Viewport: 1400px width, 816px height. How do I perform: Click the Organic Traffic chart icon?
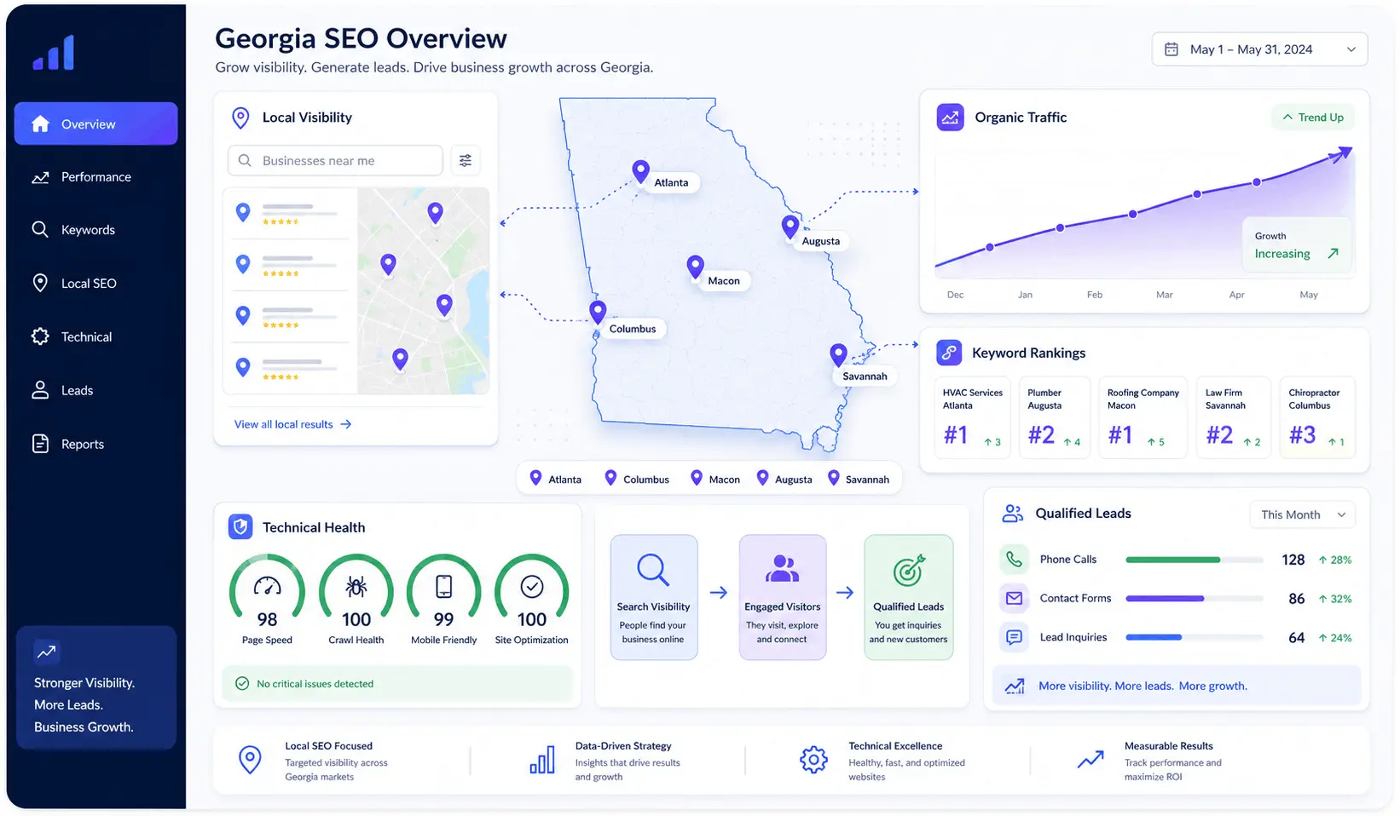coord(950,118)
